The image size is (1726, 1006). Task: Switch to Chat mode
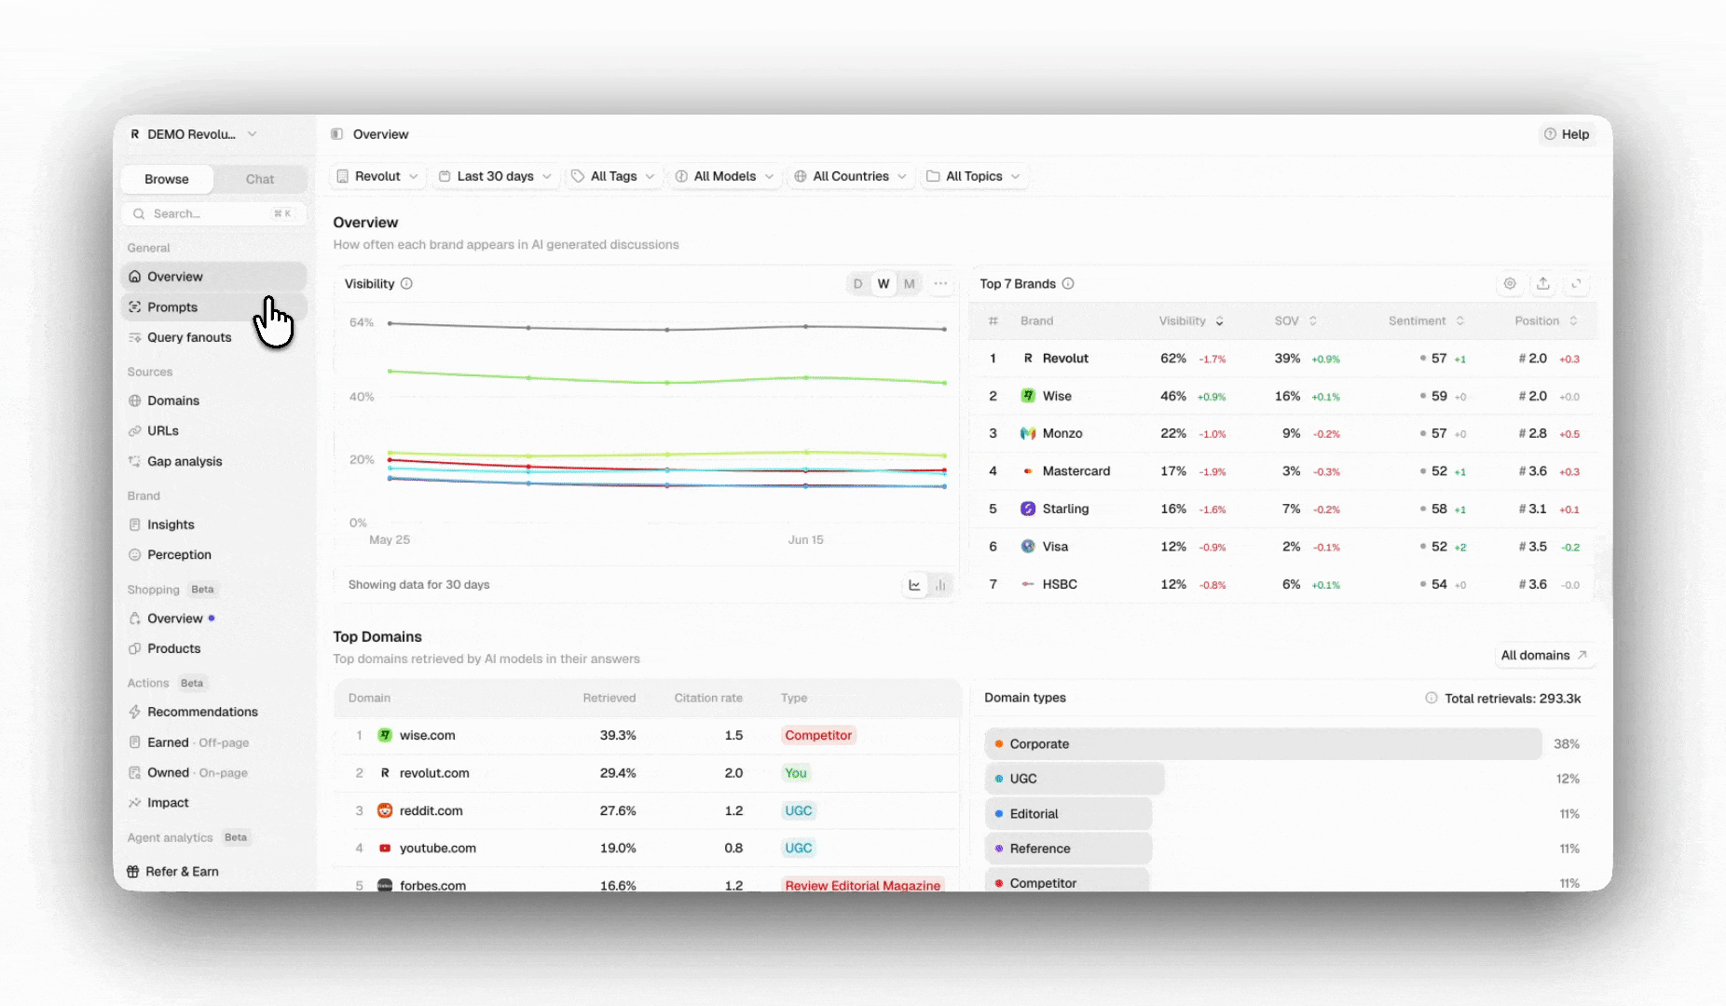pos(260,180)
